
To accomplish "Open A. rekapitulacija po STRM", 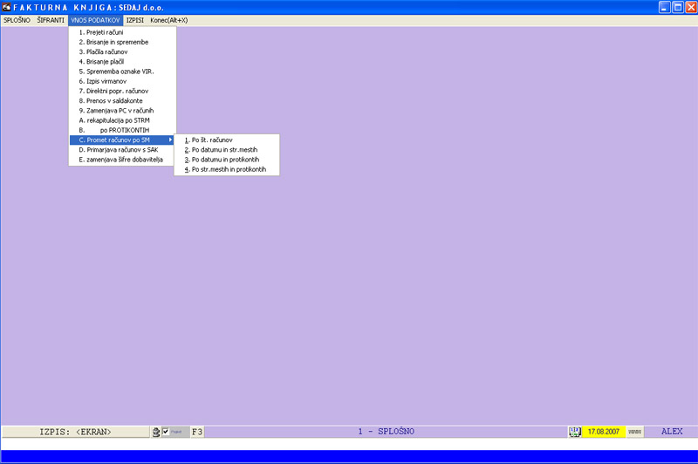I will coord(122,120).
